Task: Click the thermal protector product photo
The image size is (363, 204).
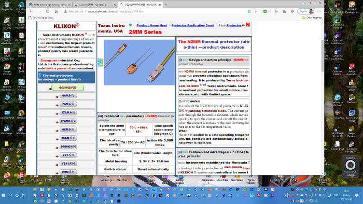Action: pyautogui.click(x=139, y=62)
